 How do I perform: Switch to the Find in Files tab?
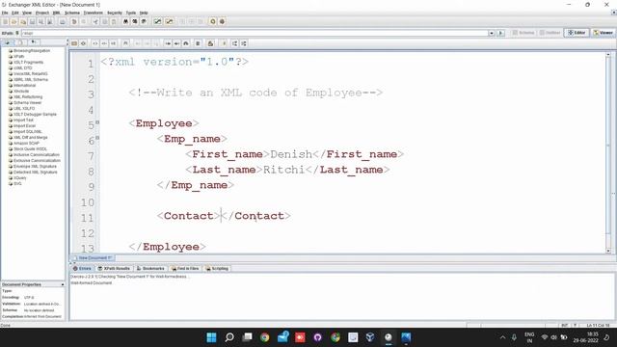click(185, 268)
